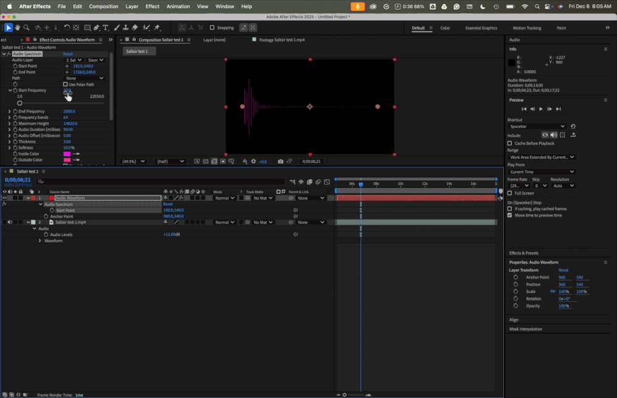Image resolution: width=617 pixels, height=398 pixels.
Task: Click Reset in Layer Transform properties
Action: point(563,270)
